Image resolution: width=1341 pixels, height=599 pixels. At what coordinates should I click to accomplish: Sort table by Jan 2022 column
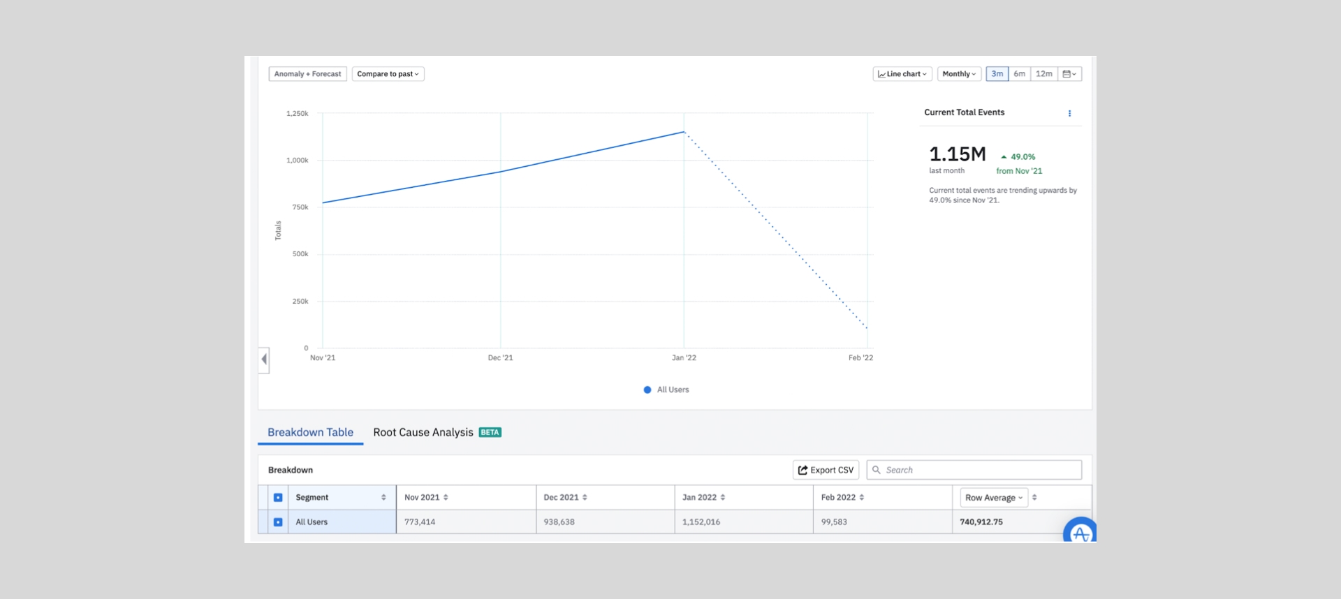coord(723,498)
